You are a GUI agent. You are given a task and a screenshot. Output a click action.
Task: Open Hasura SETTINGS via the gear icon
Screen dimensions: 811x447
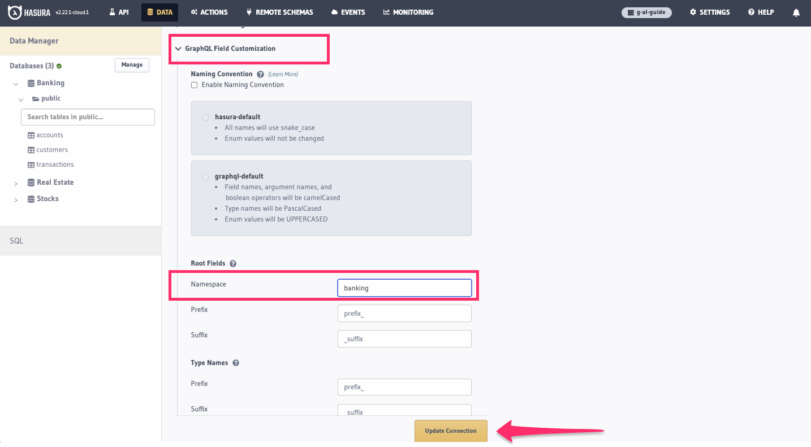pyautogui.click(x=709, y=12)
